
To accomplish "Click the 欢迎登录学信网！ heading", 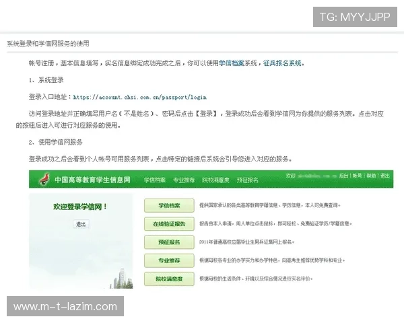I will click(80, 207).
